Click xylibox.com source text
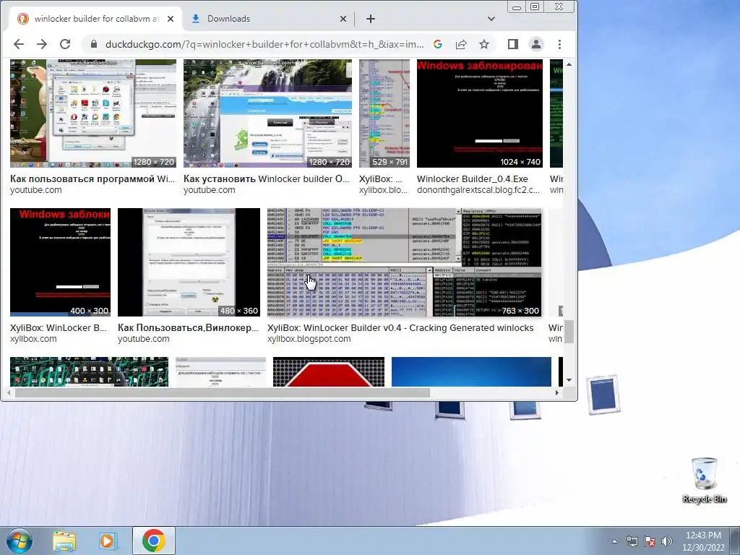 click(33, 339)
